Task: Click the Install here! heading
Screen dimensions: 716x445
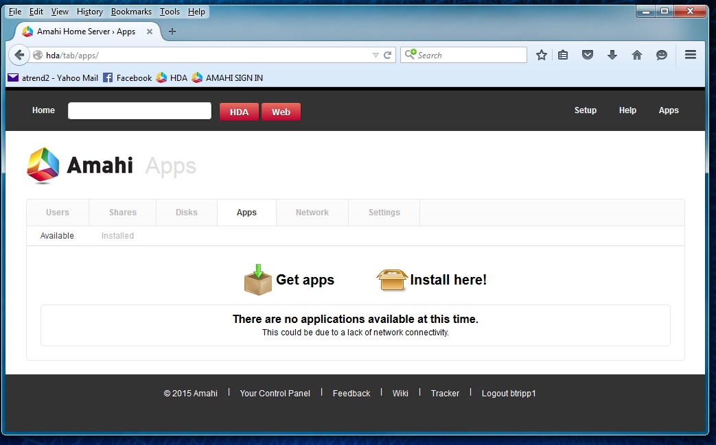Action: coord(448,280)
